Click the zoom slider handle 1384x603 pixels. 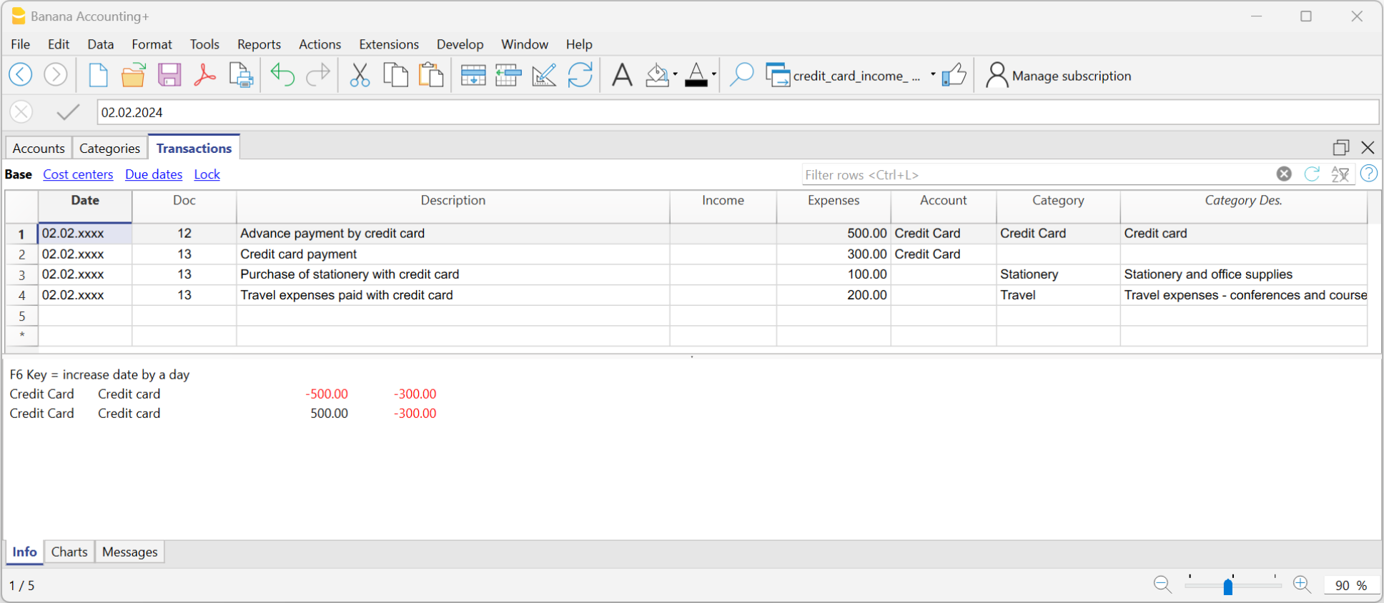[x=1227, y=587]
